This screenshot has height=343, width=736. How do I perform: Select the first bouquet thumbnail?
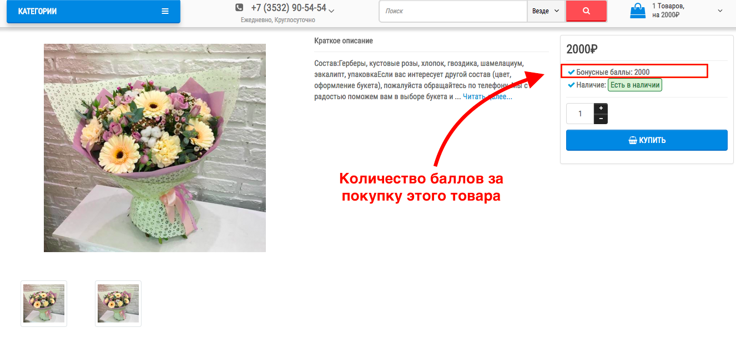(x=44, y=304)
